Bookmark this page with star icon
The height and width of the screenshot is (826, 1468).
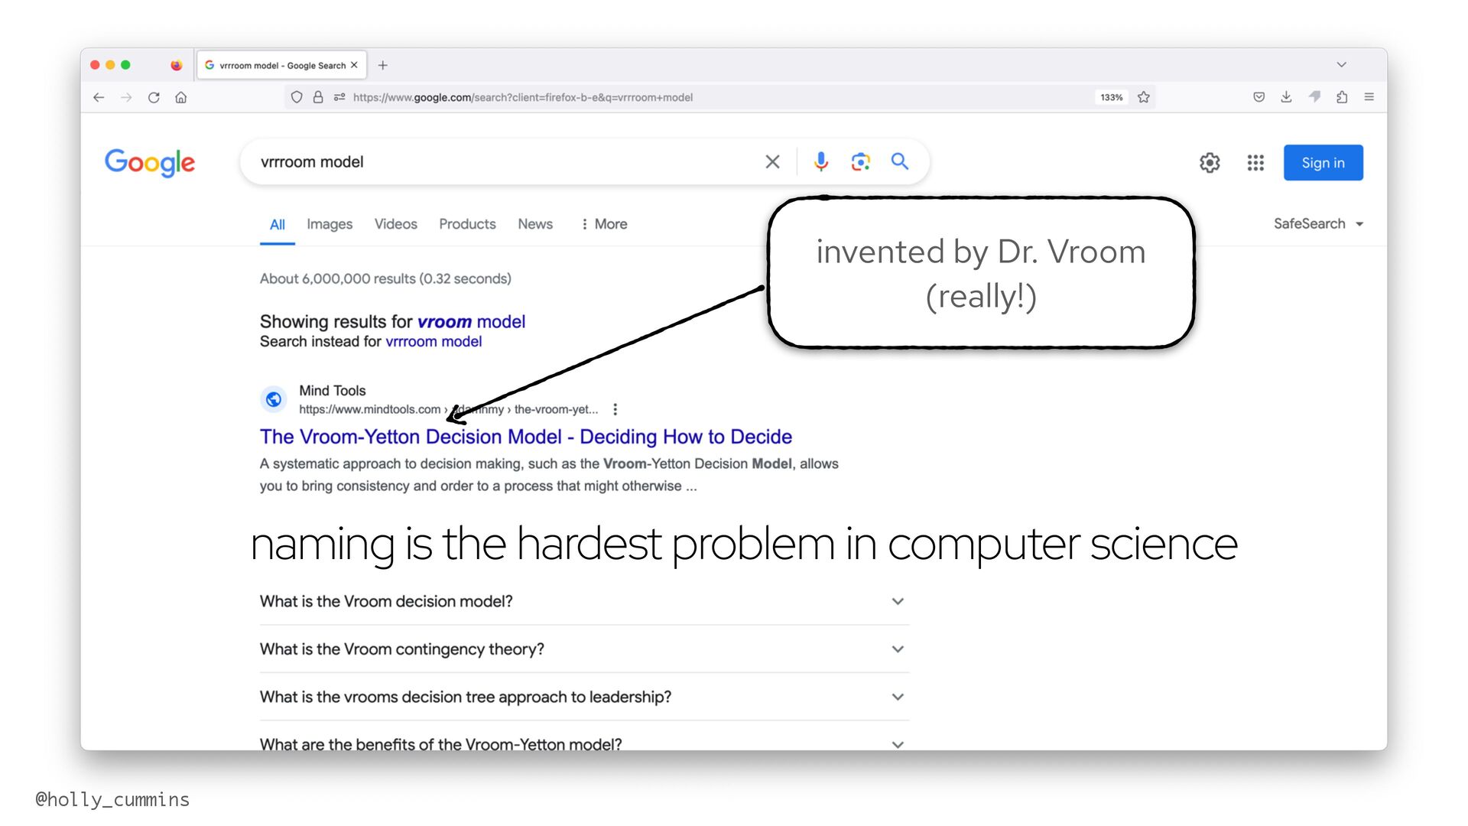coord(1144,97)
